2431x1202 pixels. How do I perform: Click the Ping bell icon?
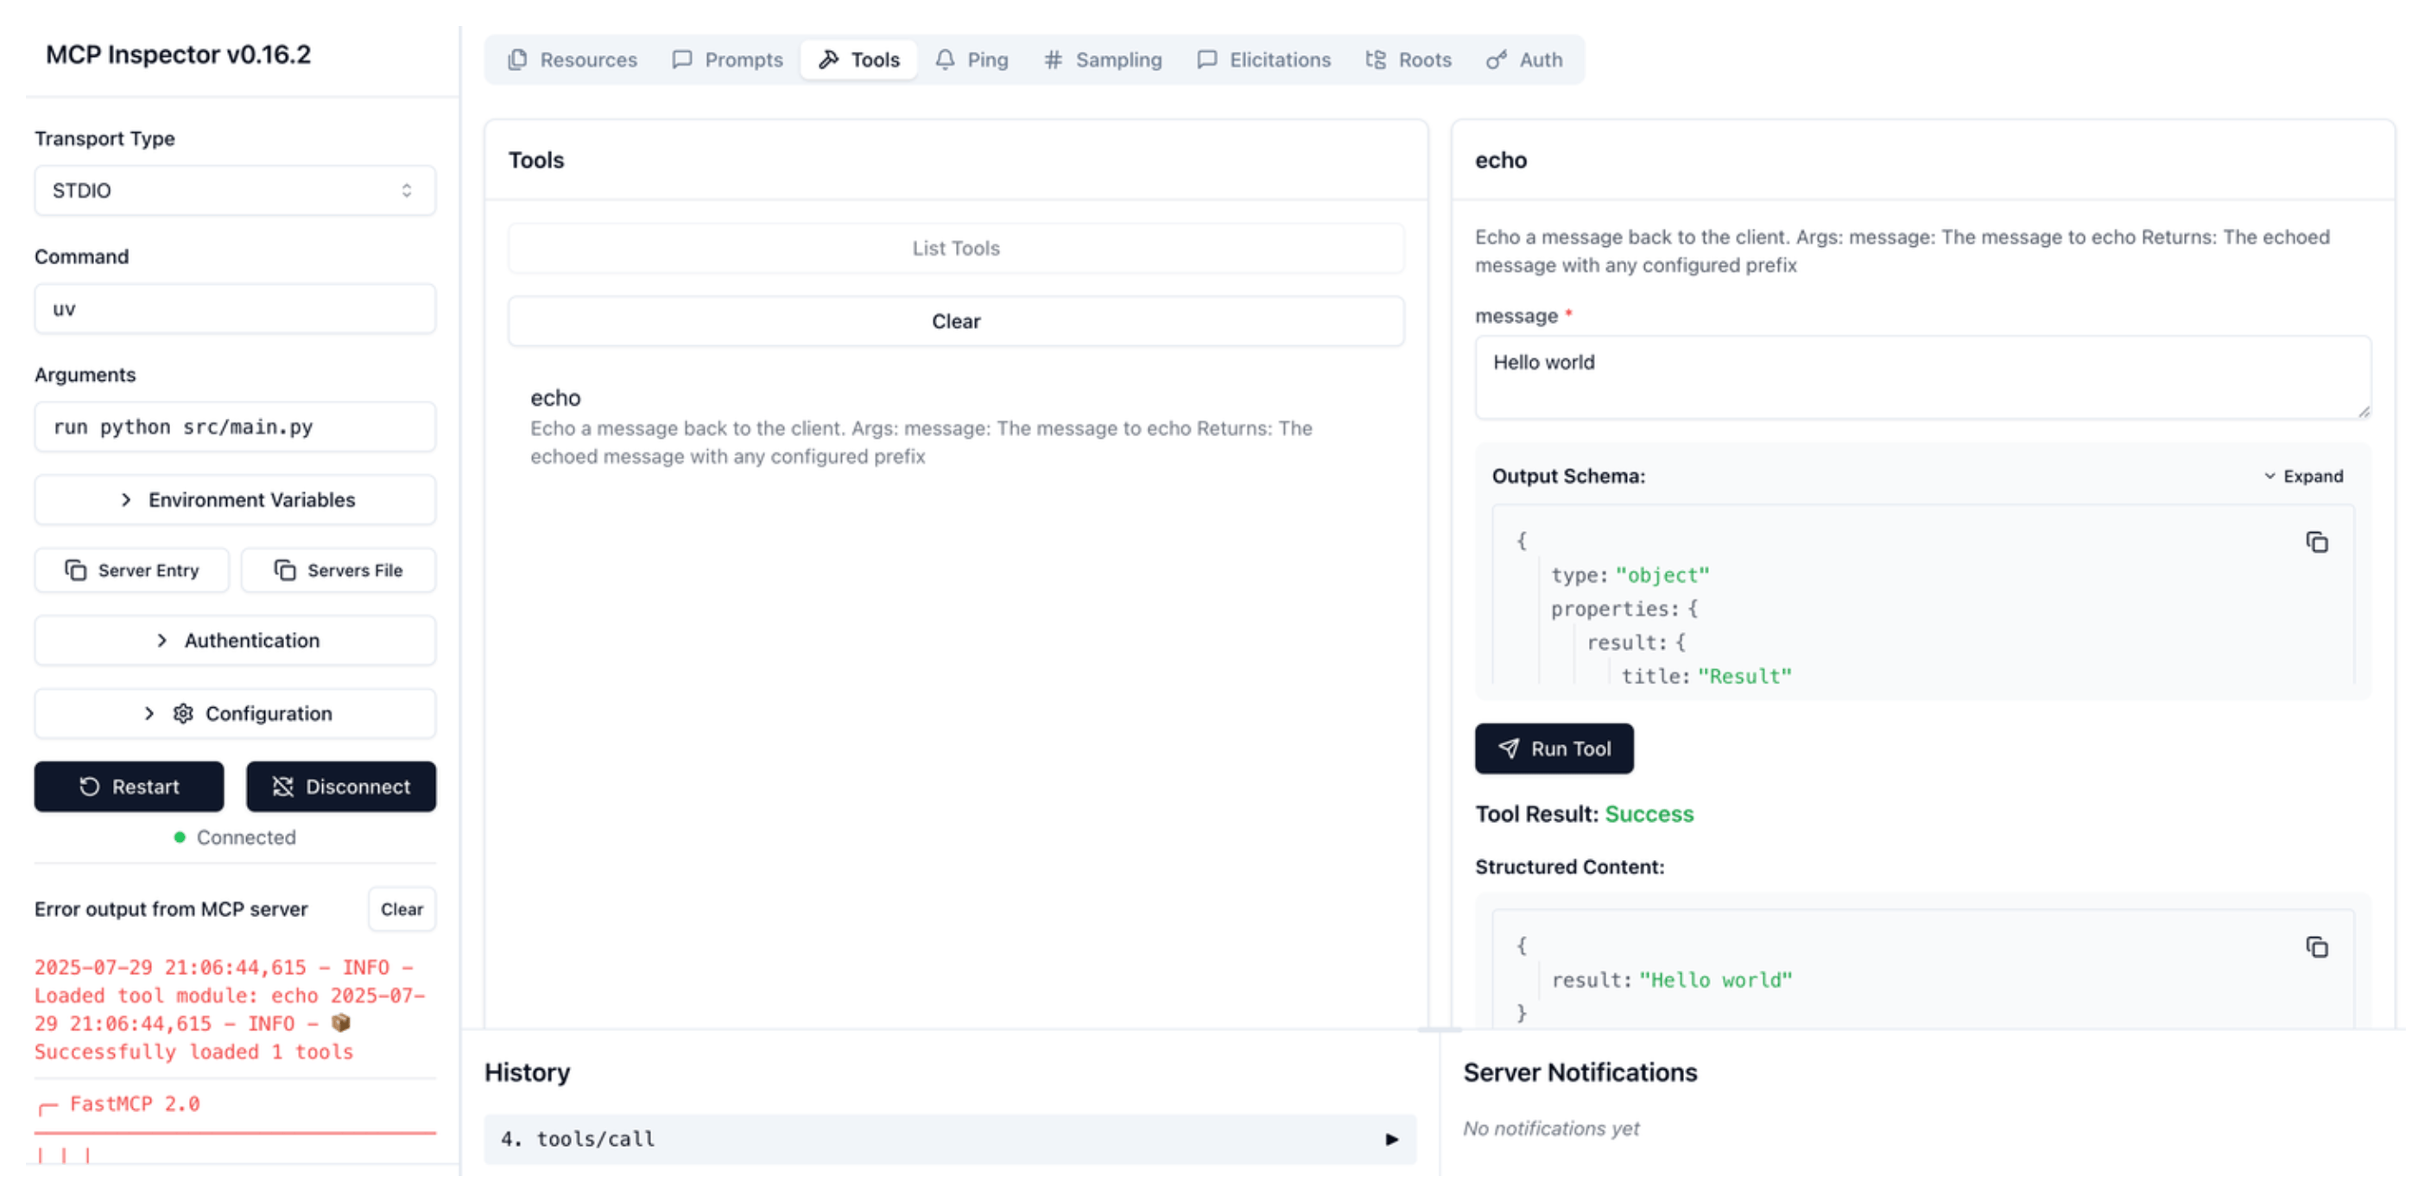(945, 59)
